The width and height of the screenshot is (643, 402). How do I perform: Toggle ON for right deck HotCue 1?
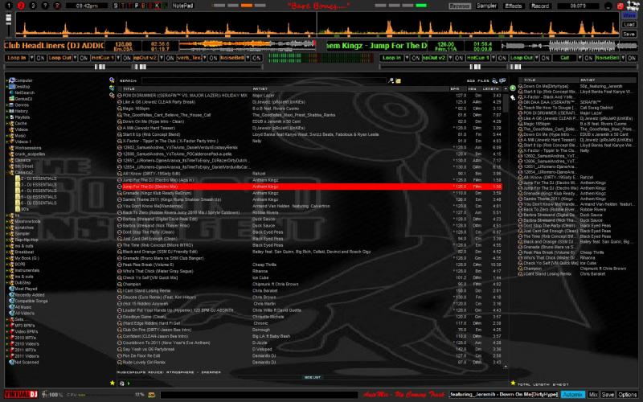pyautogui.click(x=502, y=58)
